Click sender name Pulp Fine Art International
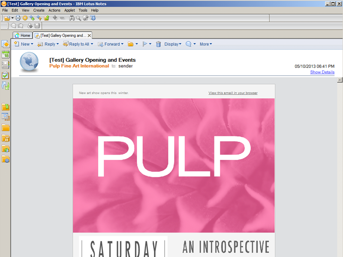The width and height of the screenshot is (343, 257). tap(79, 66)
